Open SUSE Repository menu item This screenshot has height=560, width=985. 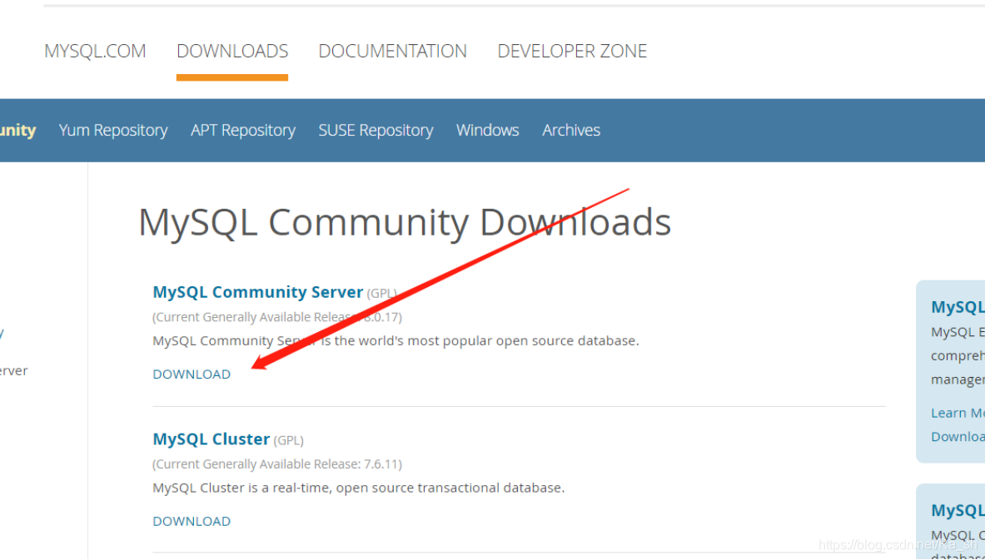(376, 130)
